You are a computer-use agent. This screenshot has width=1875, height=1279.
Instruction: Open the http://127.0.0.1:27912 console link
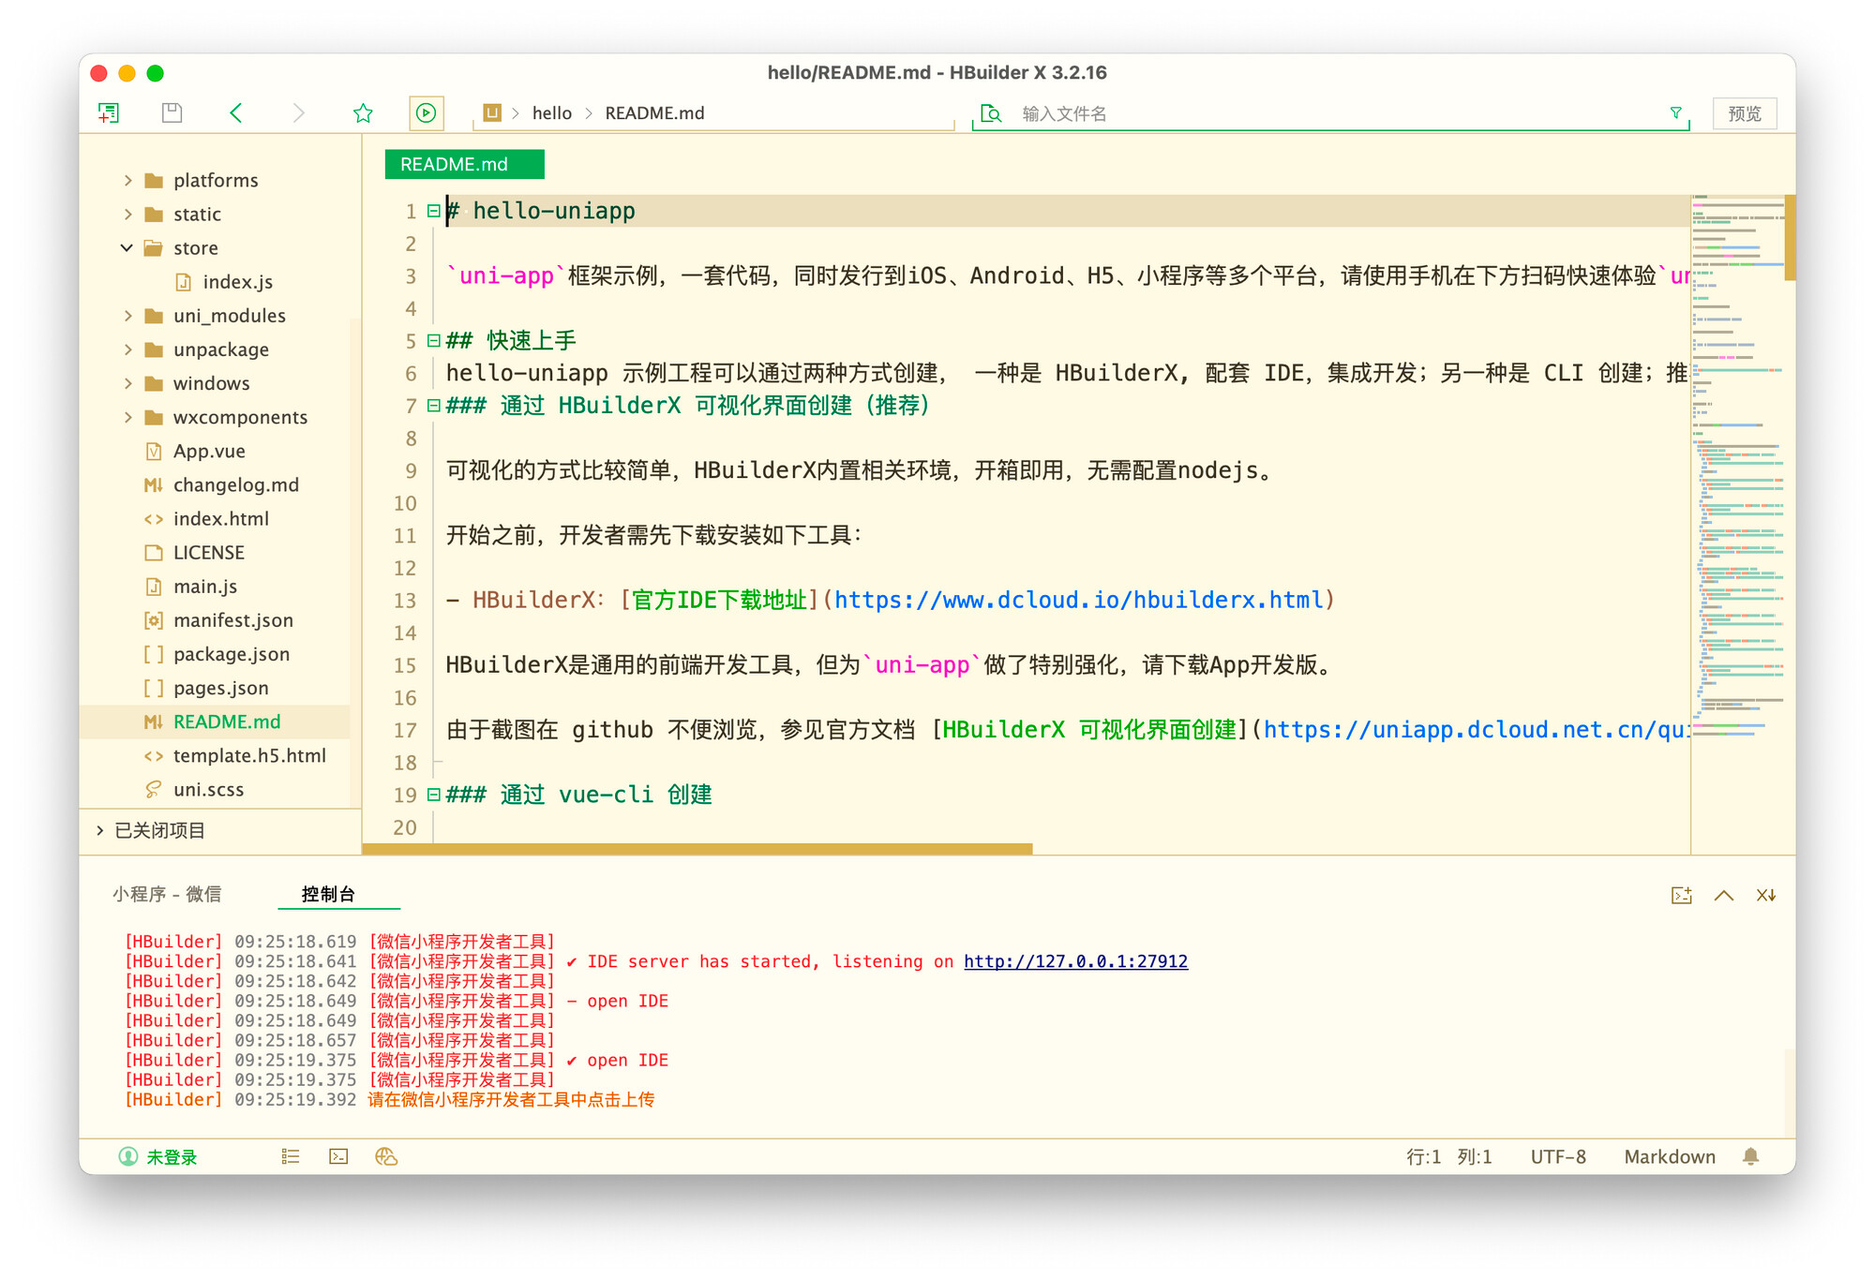(1075, 961)
